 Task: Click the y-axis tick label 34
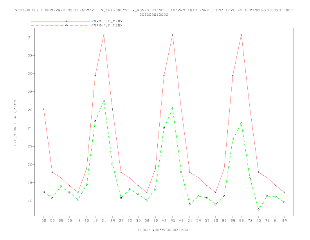point(30,37)
